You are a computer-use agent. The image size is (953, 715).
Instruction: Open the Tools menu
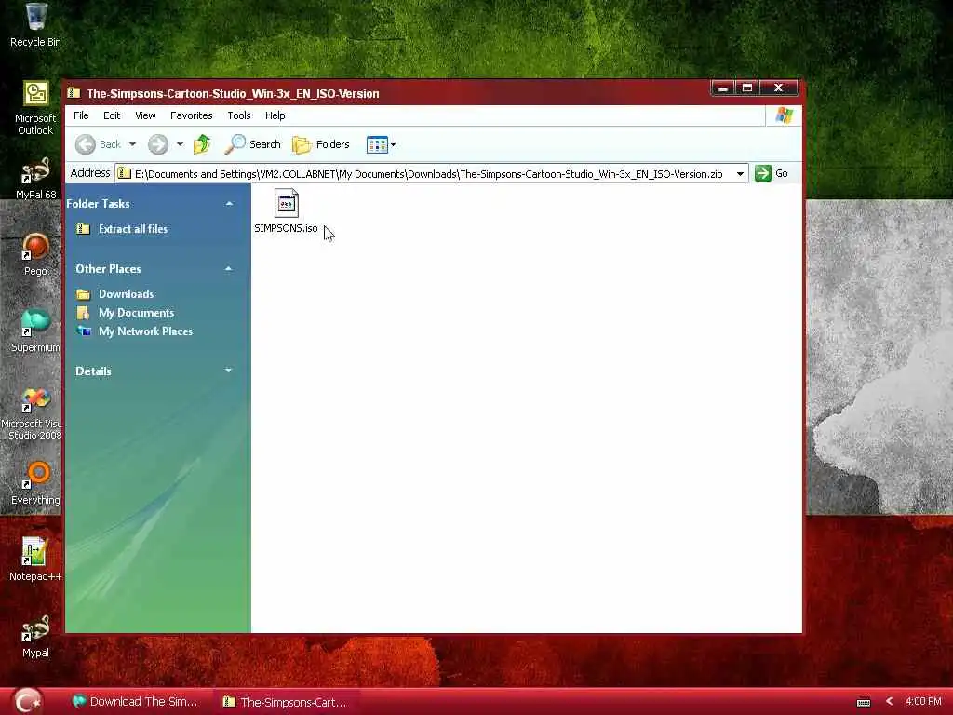[239, 115]
